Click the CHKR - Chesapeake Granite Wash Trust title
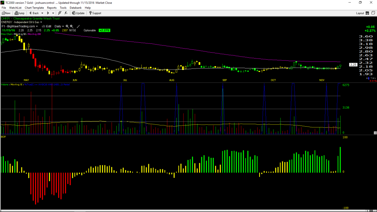The image size is (377, 212). (30, 18)
